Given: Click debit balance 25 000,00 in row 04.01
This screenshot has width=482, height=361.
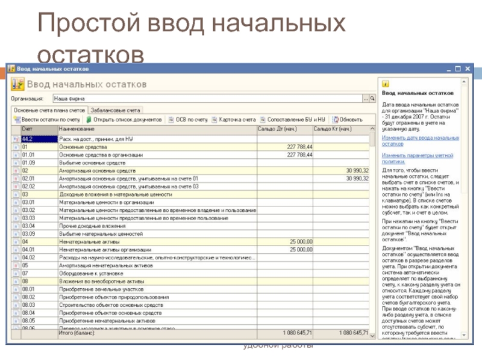Looking at the screenshot, I should (x=301, y=250).
